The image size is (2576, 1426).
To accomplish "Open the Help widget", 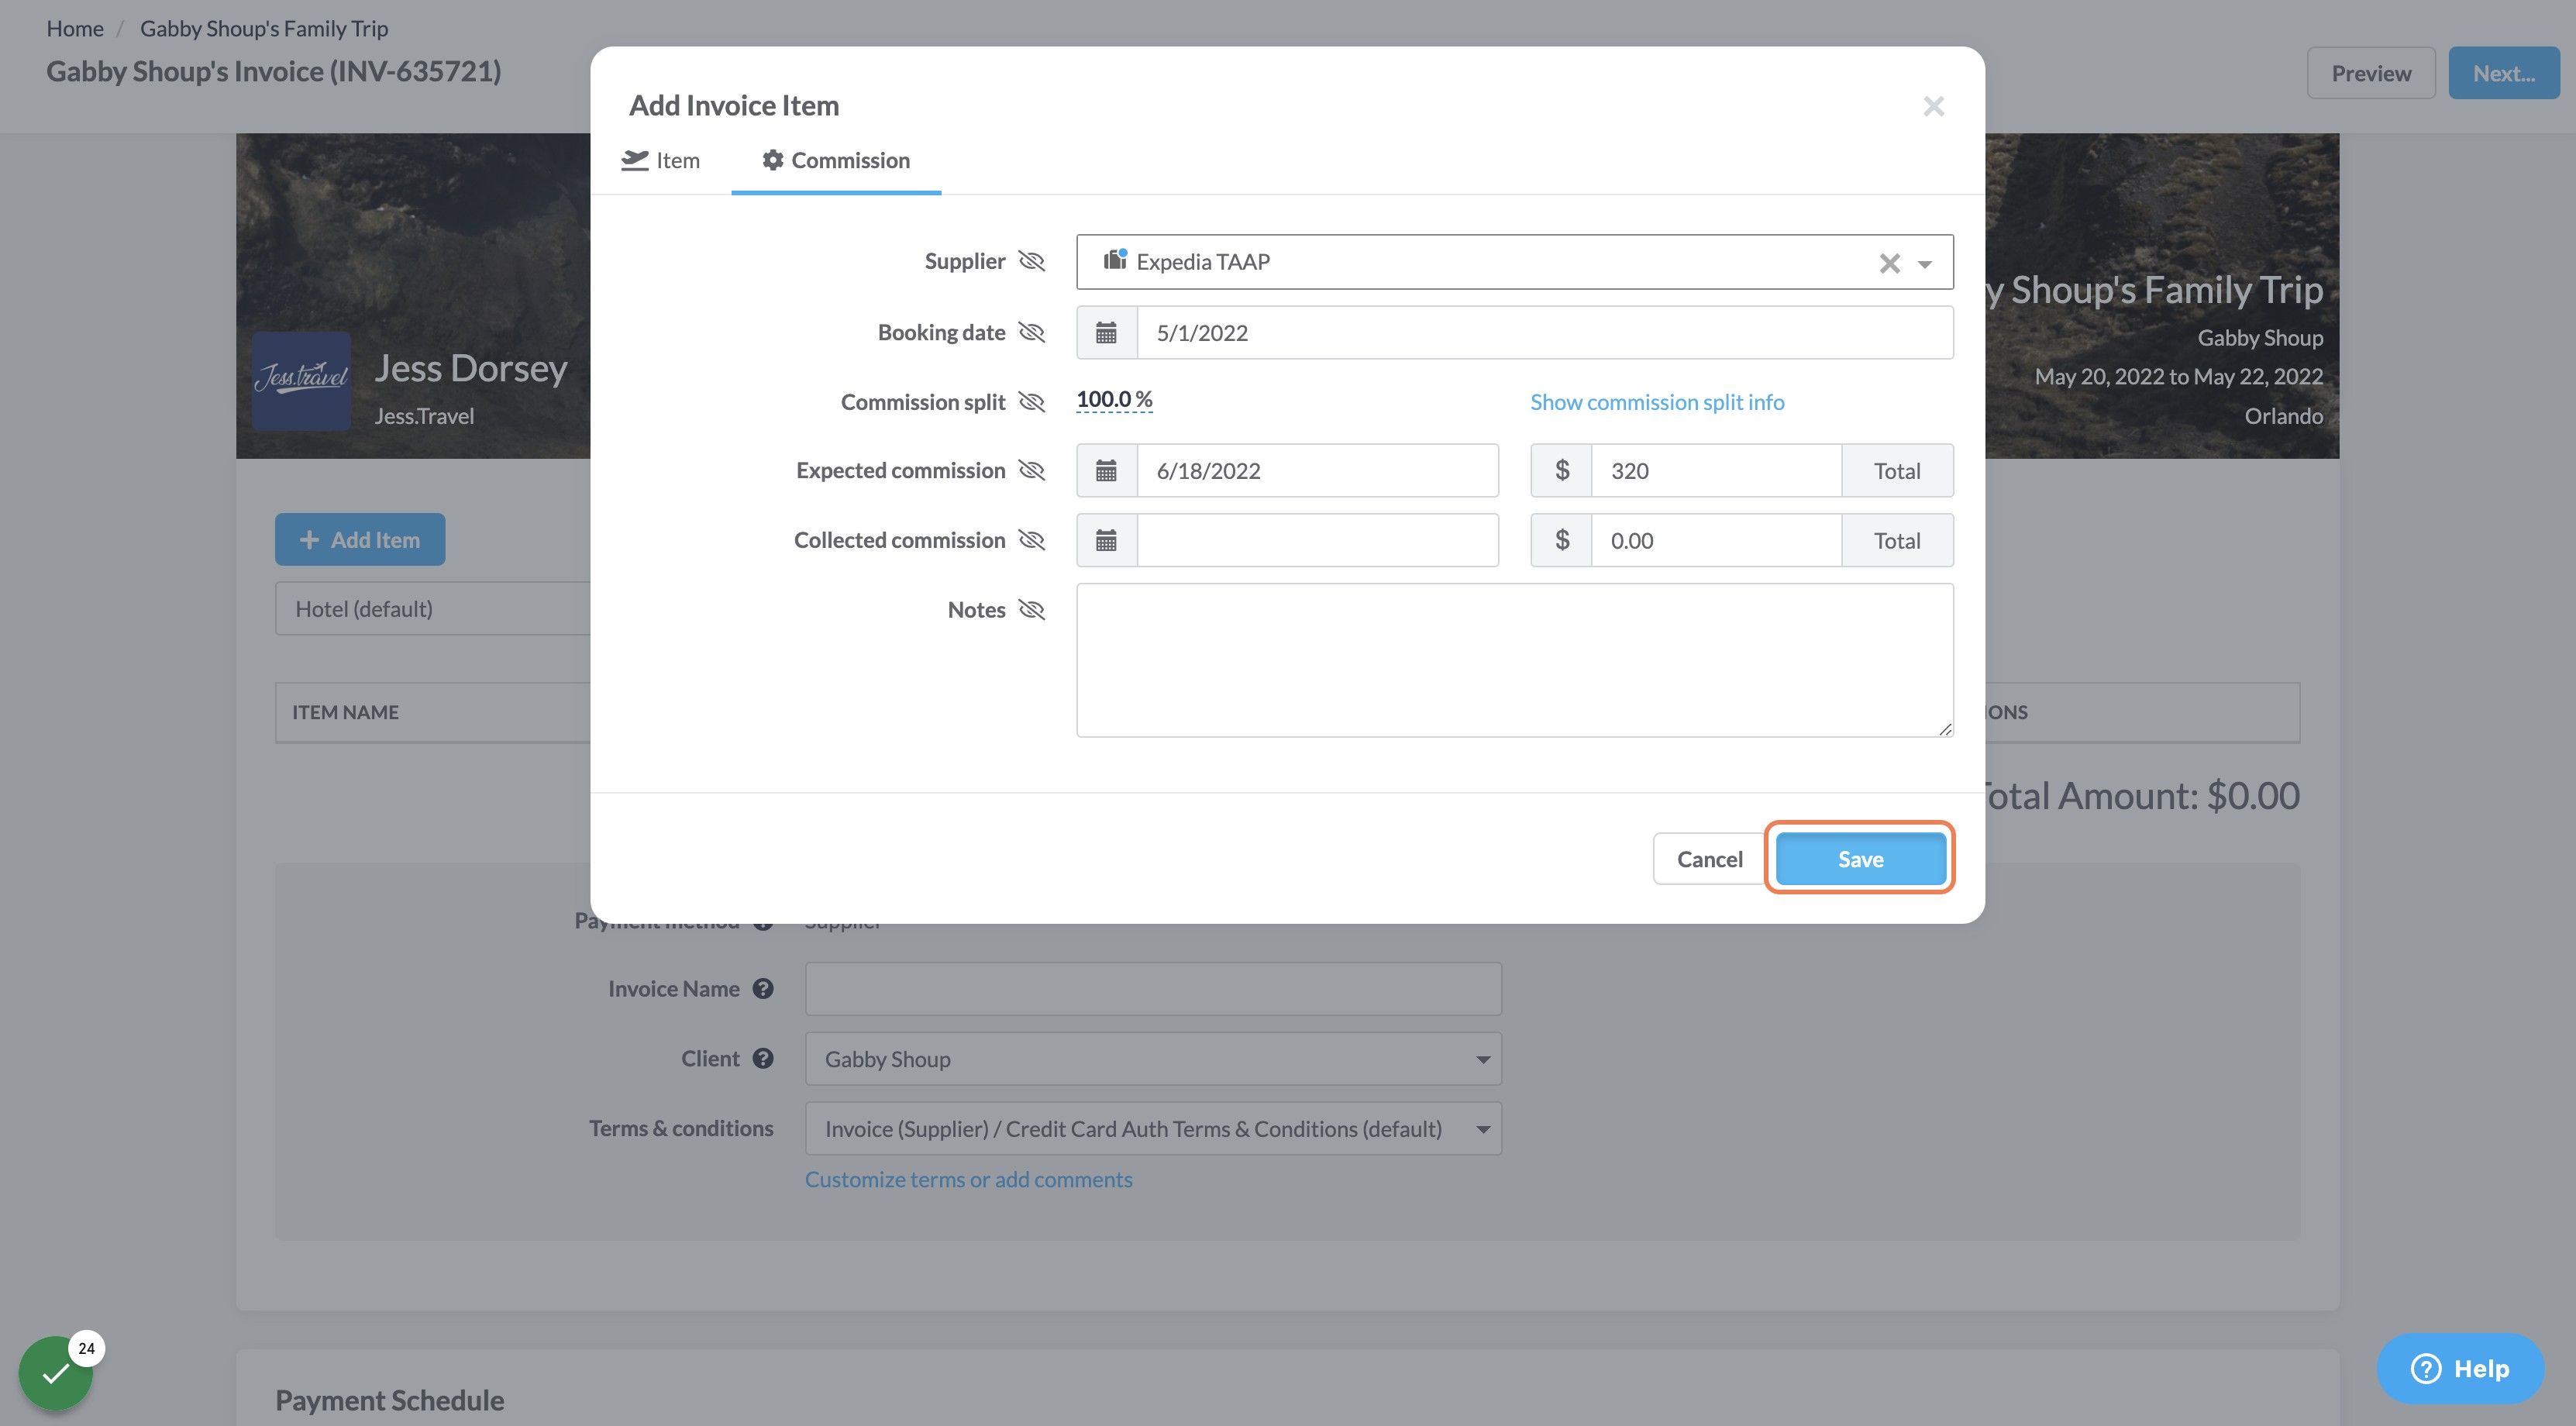I will point(2460,1368).
